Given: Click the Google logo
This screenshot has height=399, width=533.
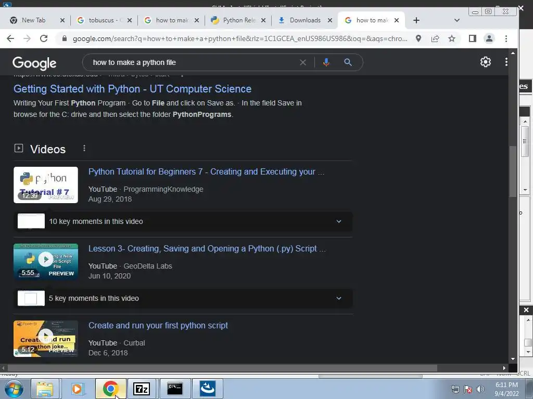Looking at the screenshot, I should (x=34, y=63).
